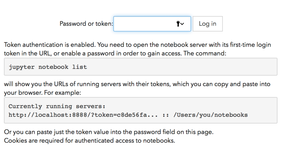Click the Log in button
Image resolution: width=293 pixels, height=150 pixels.
[208, 24]
